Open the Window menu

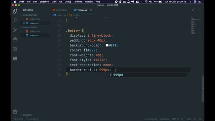(x=89, y=2)
